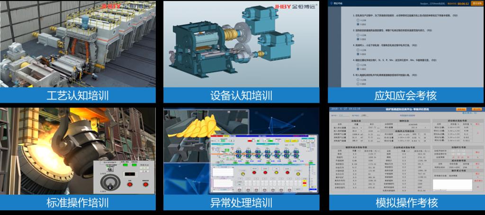Click the 异常处理培训 caption
485x215 pixels.
[x=241, y=203]
